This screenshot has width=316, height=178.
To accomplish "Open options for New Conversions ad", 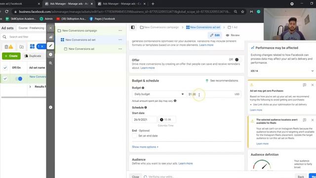I will pyautogui.click(x=120, y=49).
